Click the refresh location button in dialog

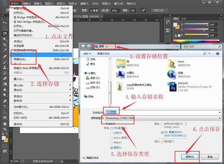177,46
